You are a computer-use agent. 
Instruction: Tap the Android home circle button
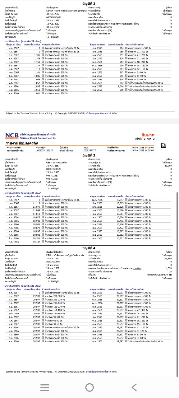coord(89,387)
